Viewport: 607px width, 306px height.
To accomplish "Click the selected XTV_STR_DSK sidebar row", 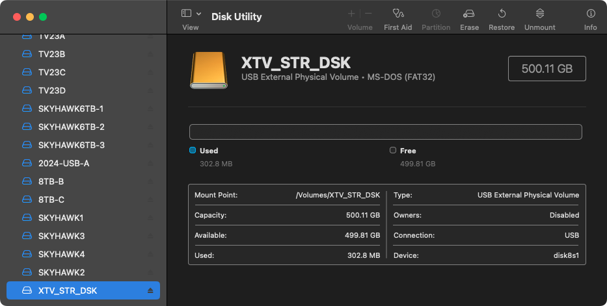I will (83, 290).
